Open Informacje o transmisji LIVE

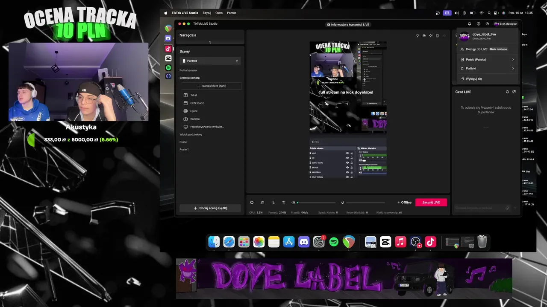(348, 24)
